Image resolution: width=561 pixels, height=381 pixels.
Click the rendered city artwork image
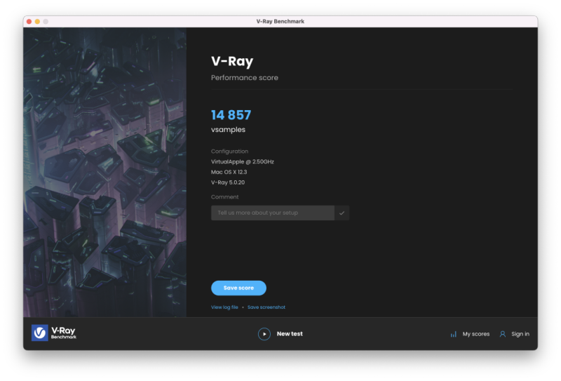click(x=104, y=172)
